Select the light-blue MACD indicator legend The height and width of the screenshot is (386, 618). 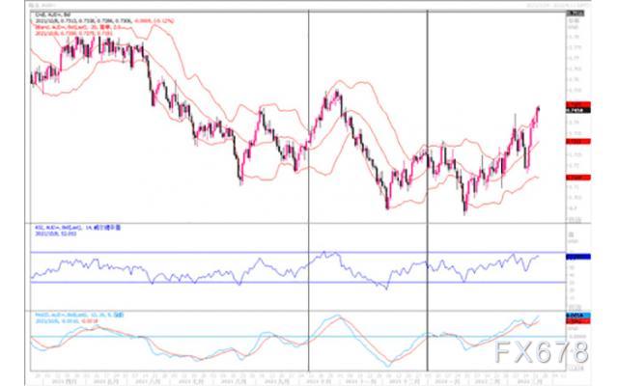pos(79,316)
